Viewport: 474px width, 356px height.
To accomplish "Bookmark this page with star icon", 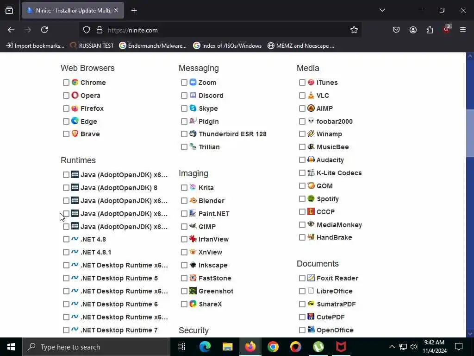I will click(x=354, y=30).
